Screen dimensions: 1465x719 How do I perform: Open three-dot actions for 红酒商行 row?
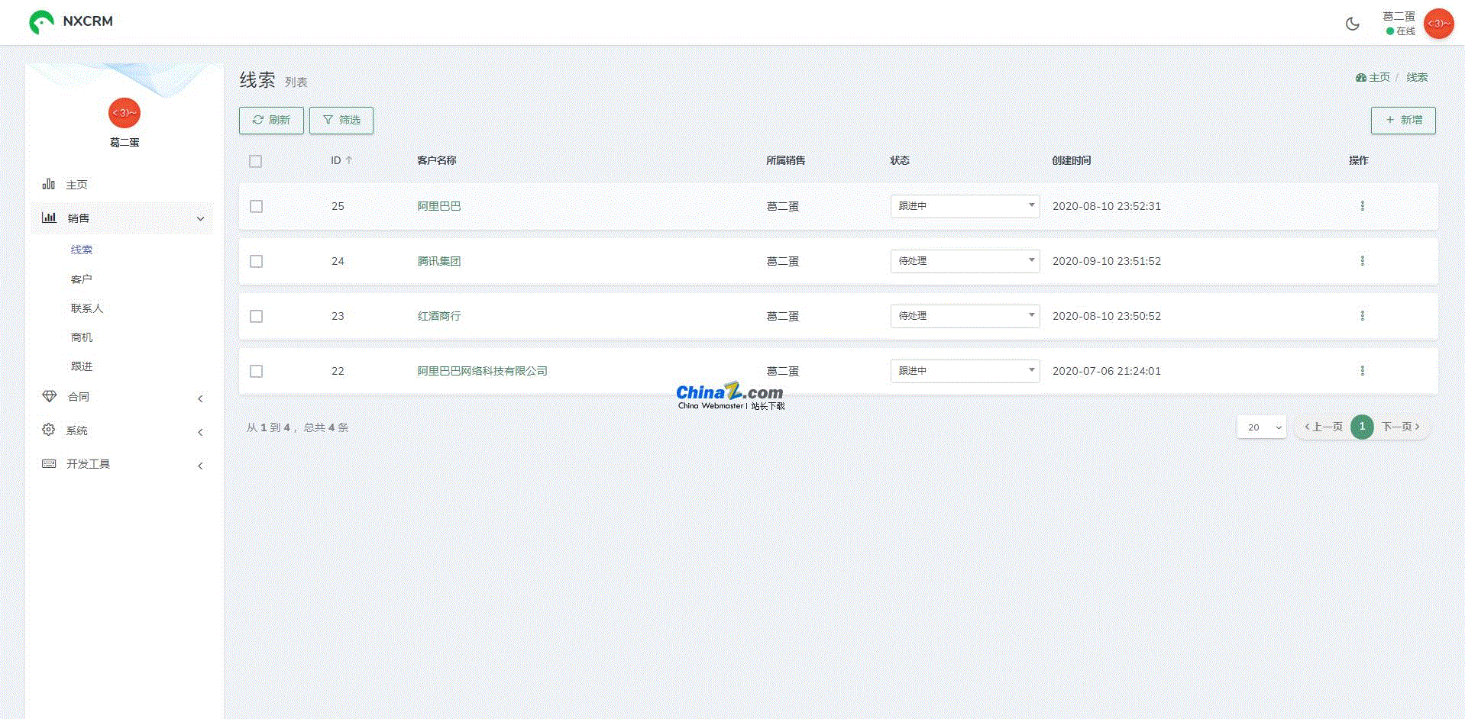1362,316
